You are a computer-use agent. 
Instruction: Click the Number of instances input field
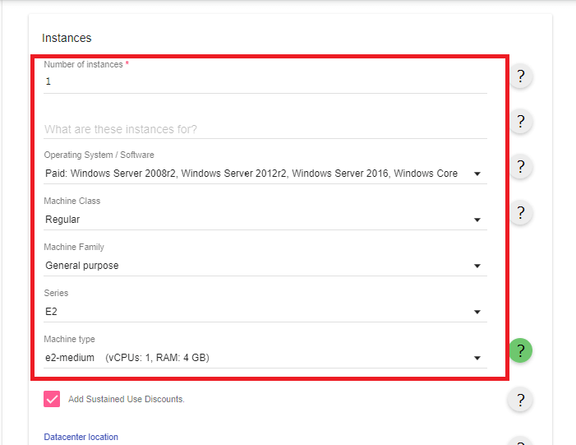click(265, 81)
